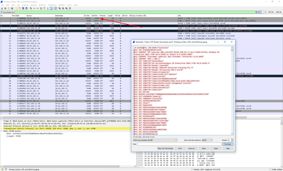Image resolution: width=283 pixels, height=171 pixels.
Task: Collapse the Data (8760 bytes) node
Action: (1, 131)
